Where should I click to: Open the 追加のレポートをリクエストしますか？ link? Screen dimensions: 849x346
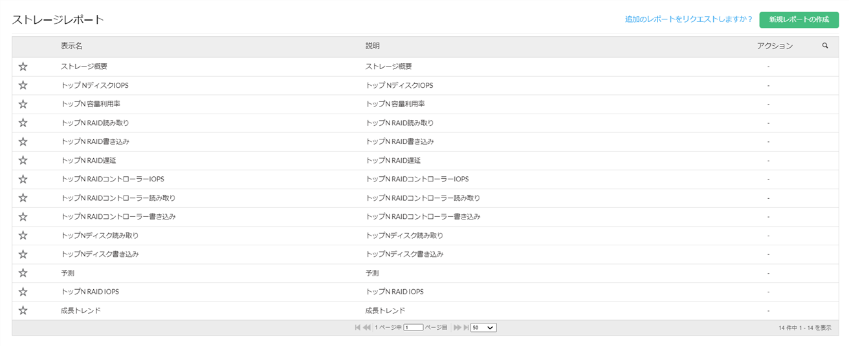689,19
